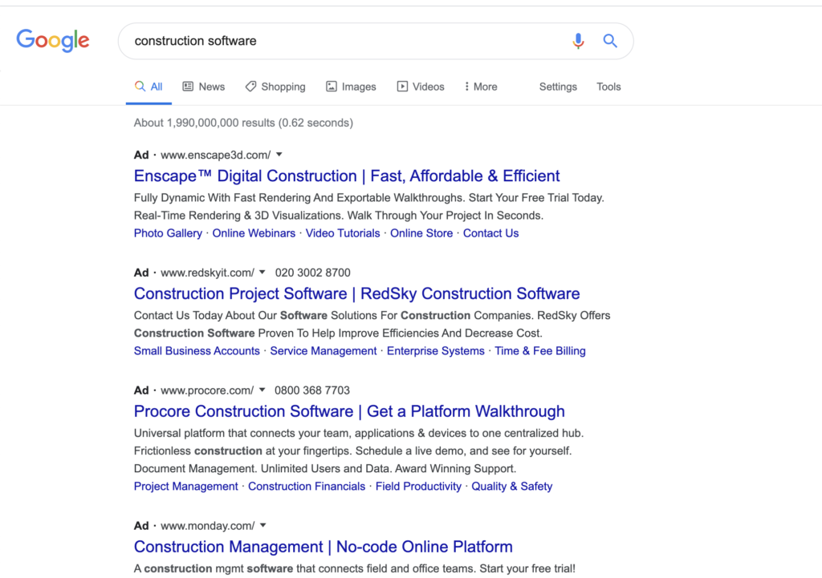Start voice search with the microphone icon
The image size is (822, 578).
(x=578, y=41)
